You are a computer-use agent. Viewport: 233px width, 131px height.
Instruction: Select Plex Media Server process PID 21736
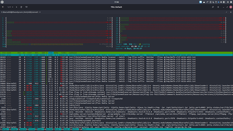116,97
